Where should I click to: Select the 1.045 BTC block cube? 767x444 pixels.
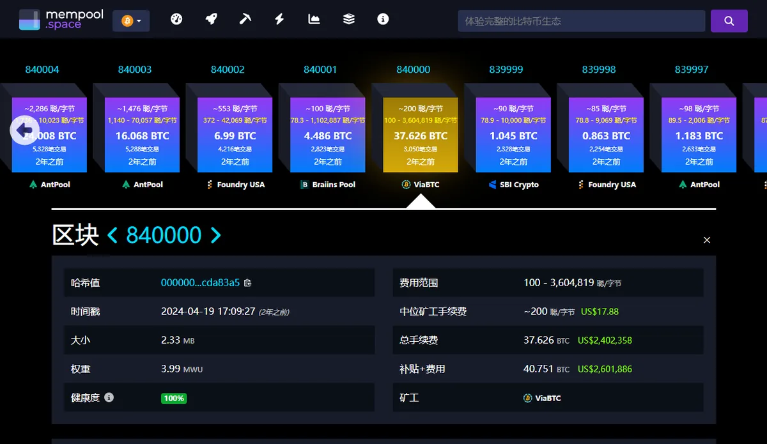513,135
